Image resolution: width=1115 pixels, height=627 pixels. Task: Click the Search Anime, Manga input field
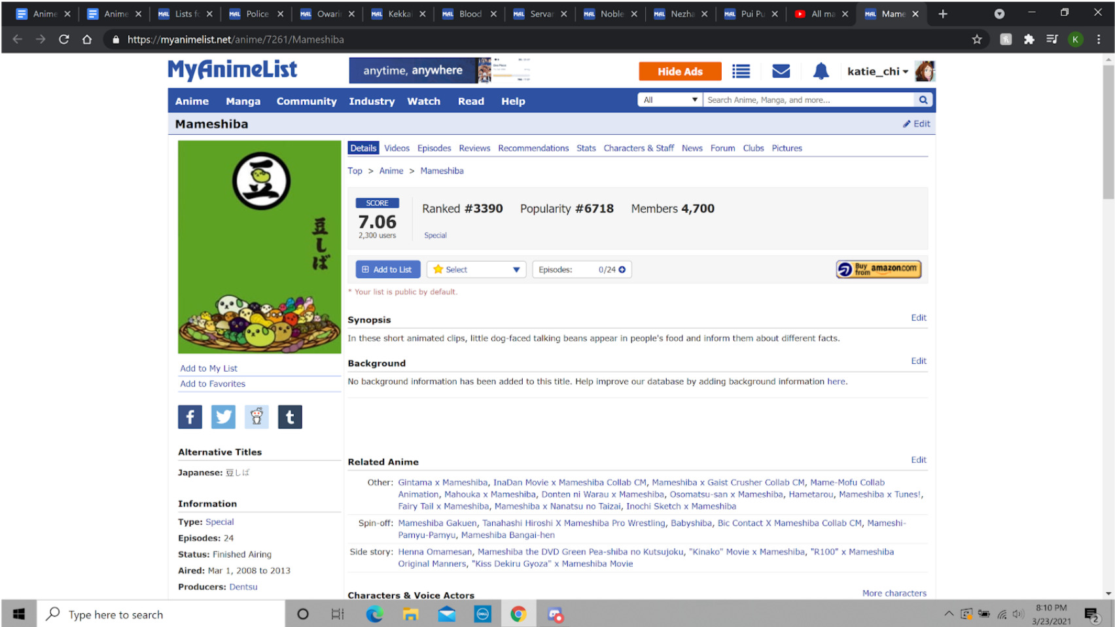click(809, 100)
